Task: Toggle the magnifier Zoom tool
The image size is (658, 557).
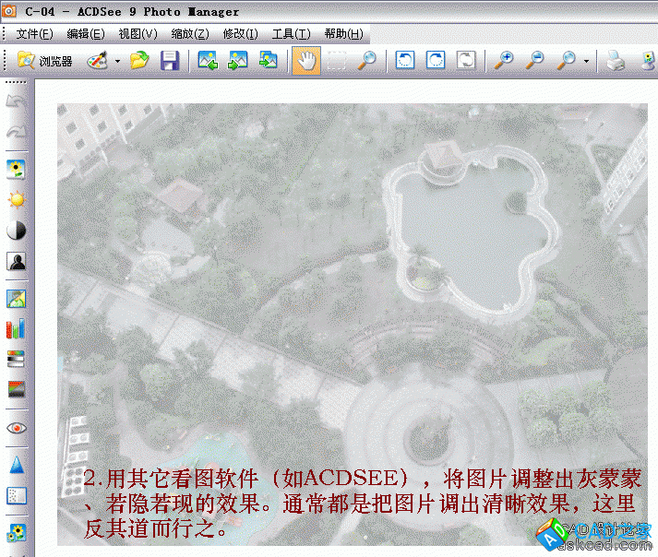Action: pyautogui.click(x=366, y=61)
